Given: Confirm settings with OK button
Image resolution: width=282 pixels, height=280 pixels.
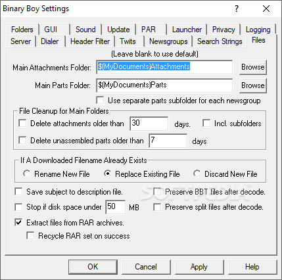Looking at the screenshot, I should coord(93,267).
